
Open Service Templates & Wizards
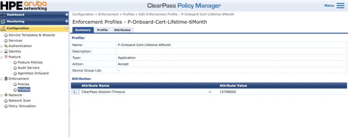coord(32,35)
